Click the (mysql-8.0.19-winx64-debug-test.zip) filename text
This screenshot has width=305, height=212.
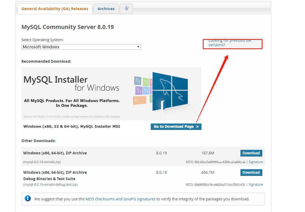click(50, 185)
